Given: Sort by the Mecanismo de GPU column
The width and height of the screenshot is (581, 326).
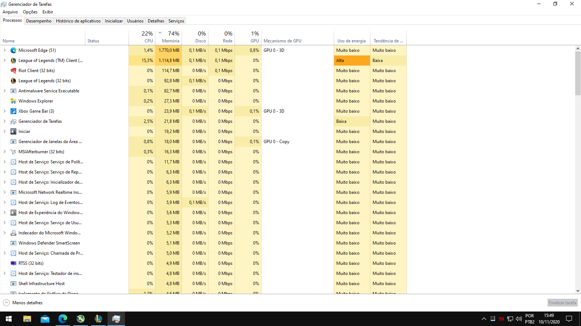Looking at the screenshot, I should pos(297,37).
